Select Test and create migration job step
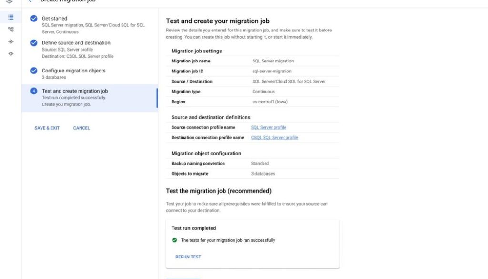 point(75,91)
